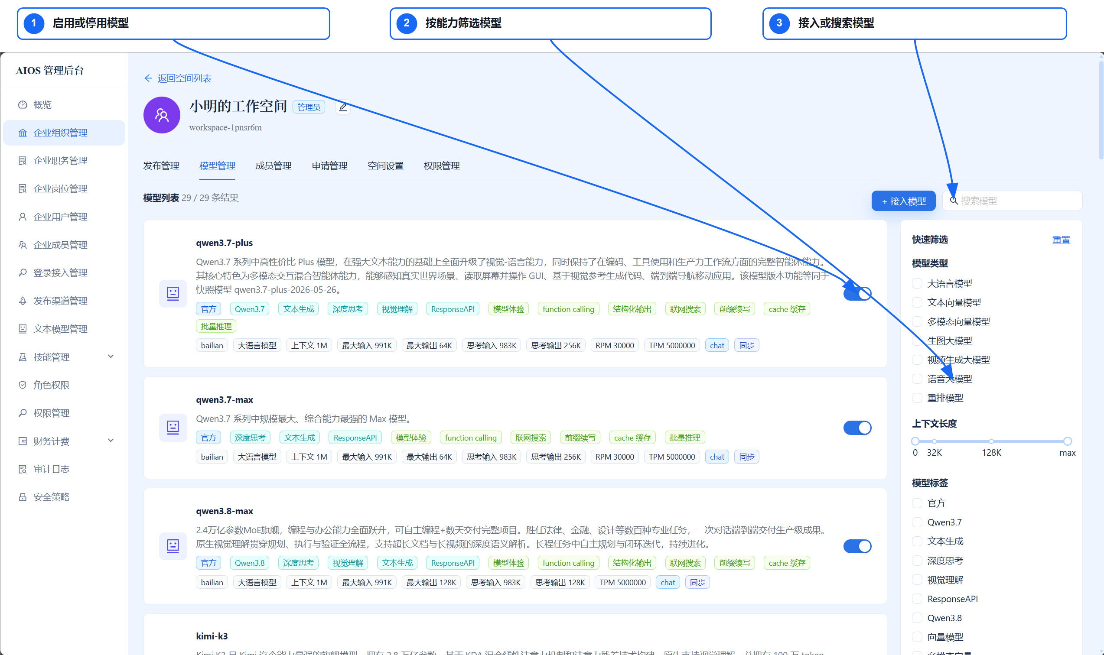The height and width of the screenshot is (655, 1104).
Task: Check the 文本向量模型 filter checkbox
Action: click(x=917, y=302)
